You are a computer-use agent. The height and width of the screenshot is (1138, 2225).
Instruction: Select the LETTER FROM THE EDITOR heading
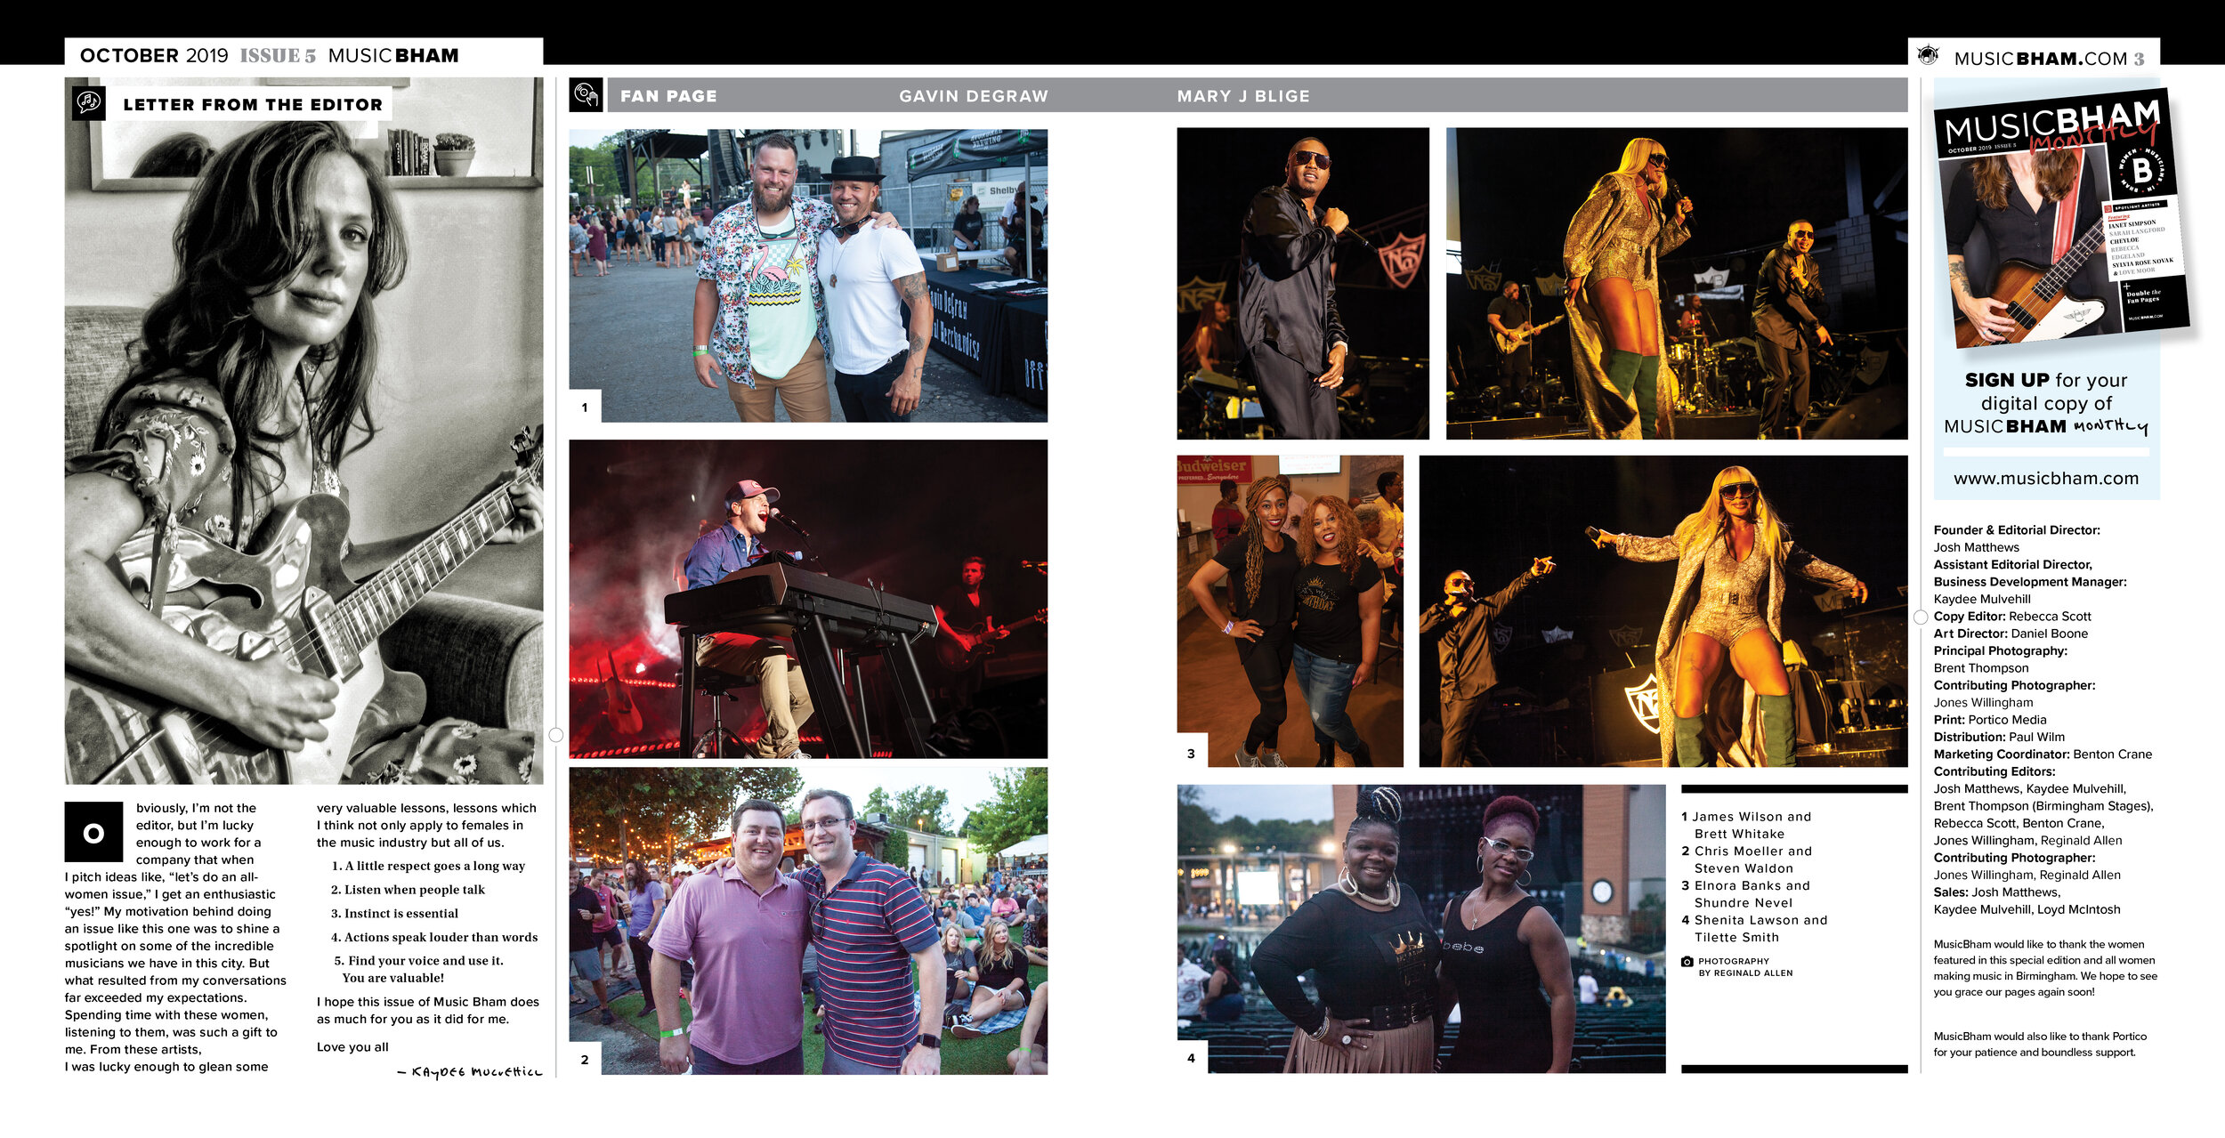click(x=253, y=104)
